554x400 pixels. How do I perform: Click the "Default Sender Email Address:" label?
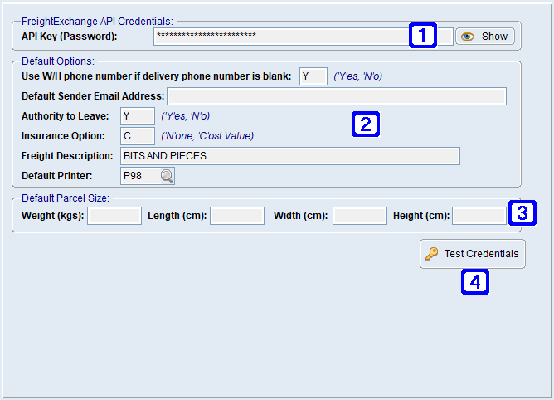pos(93,96)
